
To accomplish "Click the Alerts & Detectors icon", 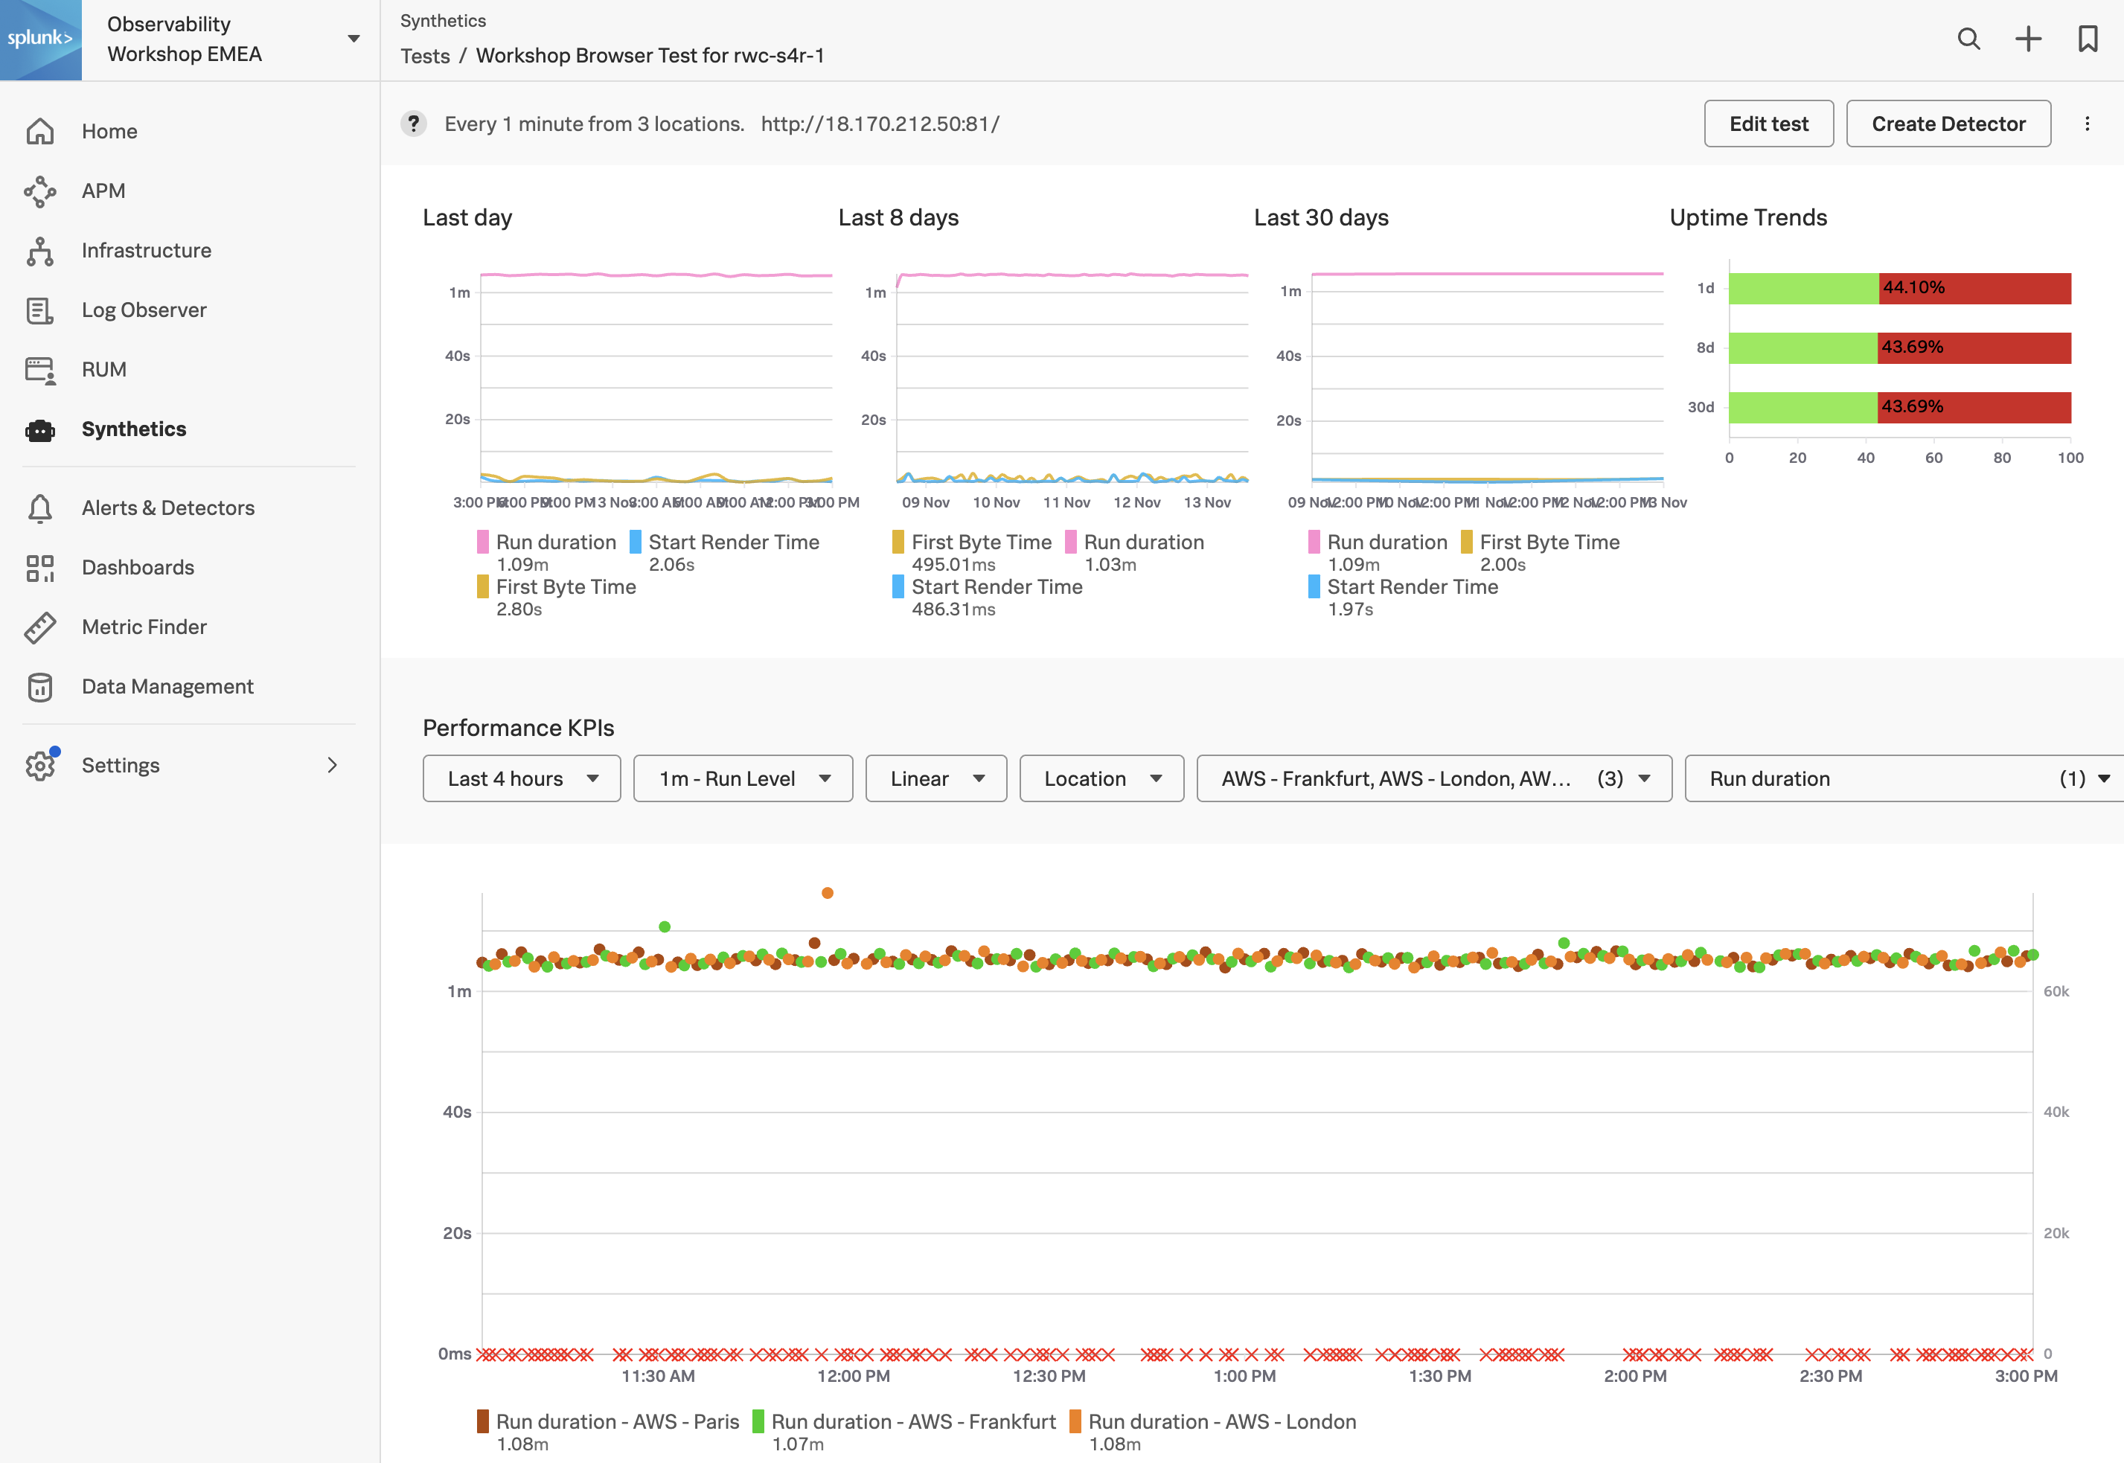I will coord(40,507).
